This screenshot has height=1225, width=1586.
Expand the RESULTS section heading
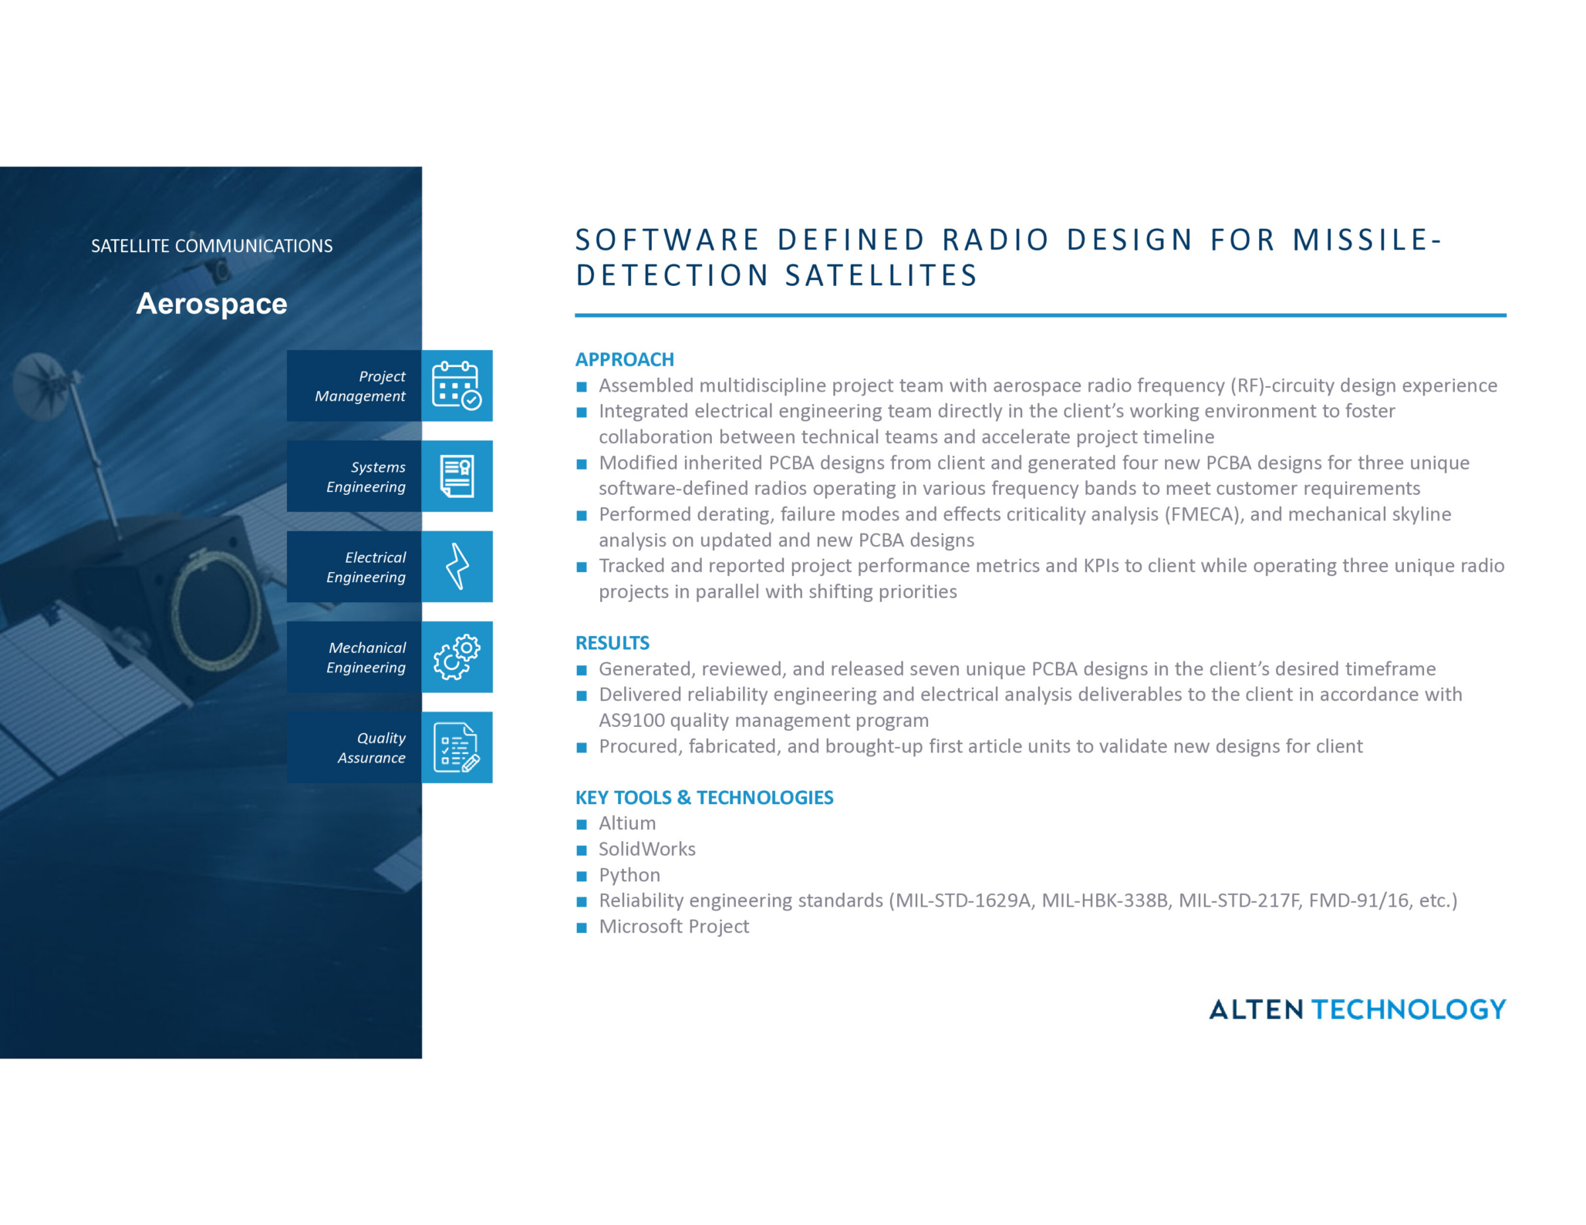click(x=612, y=642)
